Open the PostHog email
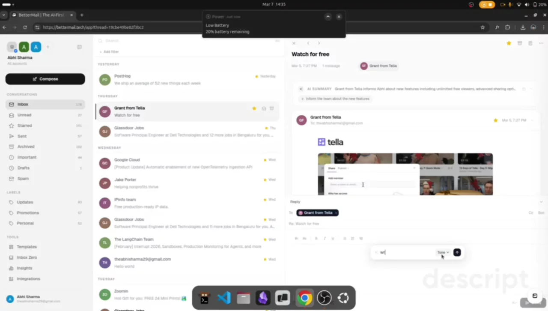This screenshot has height=311, width=548. click(188, 80)
